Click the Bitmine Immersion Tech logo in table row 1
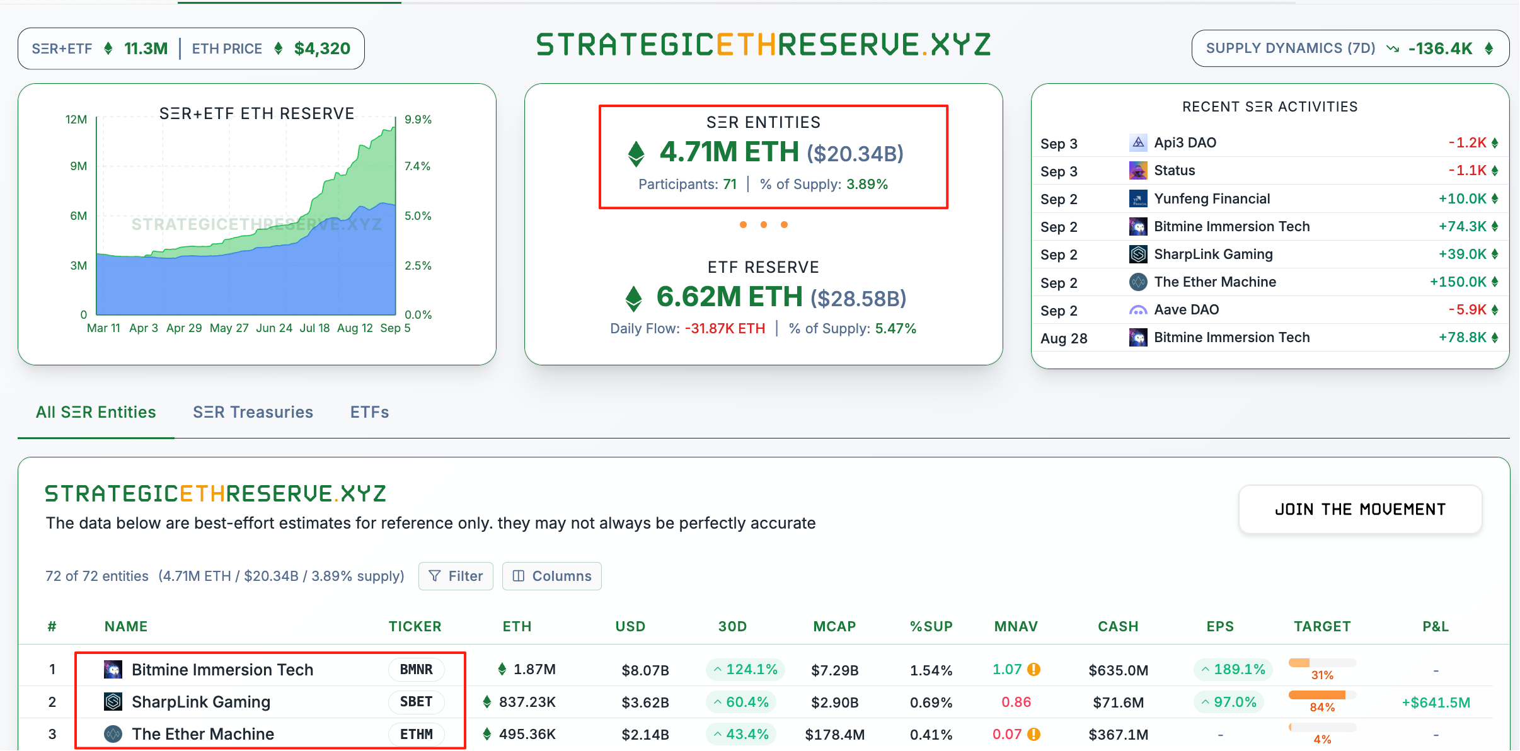This screenshot has height=751, width=1520. click(x=113, y=670)
